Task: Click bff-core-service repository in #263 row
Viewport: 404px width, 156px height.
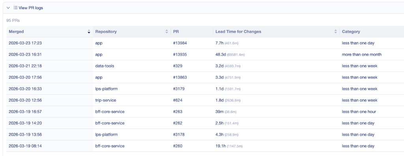Action: 110,112
